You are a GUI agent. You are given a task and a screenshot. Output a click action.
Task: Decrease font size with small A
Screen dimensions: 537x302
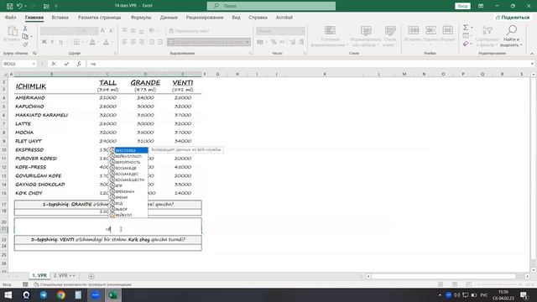[111, 31]
